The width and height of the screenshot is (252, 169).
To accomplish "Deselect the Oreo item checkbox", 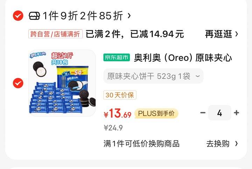I will click(18, 83).
